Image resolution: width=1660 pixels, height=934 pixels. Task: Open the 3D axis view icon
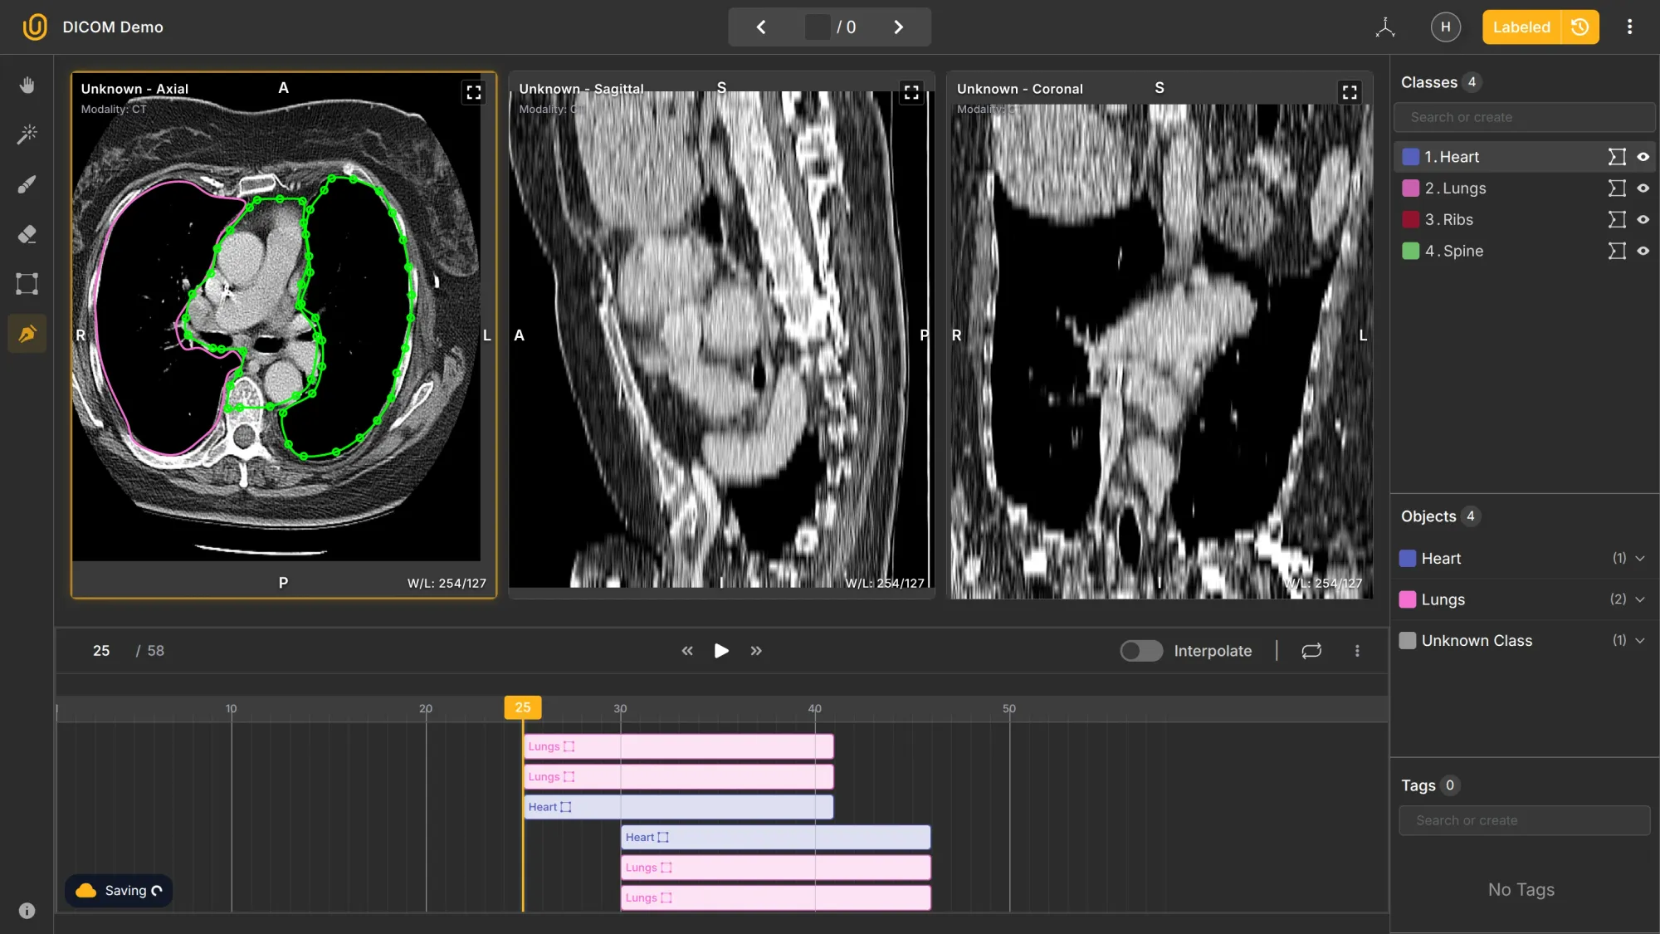pos(1385,27)
